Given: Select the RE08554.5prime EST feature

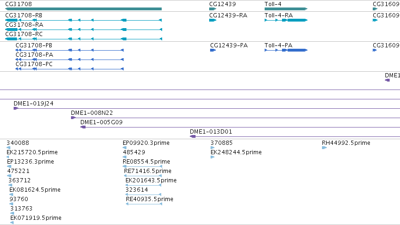Looking at the screenshot, I should (142, 166).
